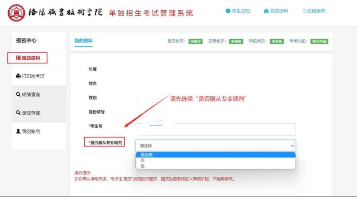Viewport: 357px width, 197px height.
Task: Click the printer icon for 打印准考证
Action: click(18, 76)
